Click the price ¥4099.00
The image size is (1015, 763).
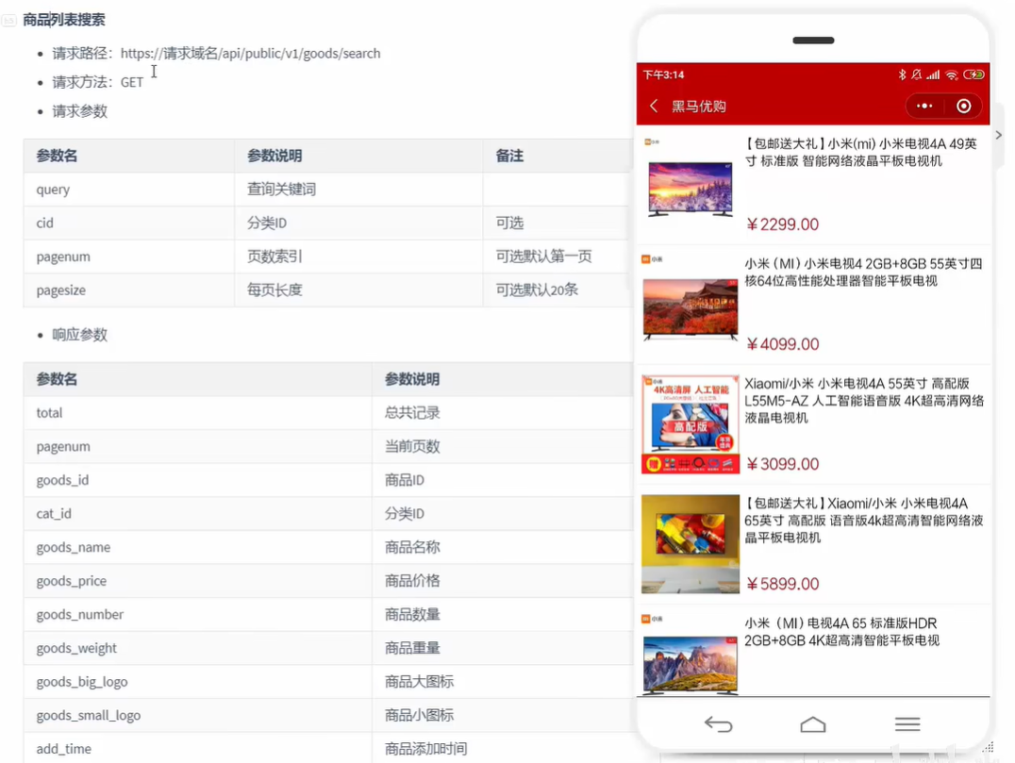(783, 344)
